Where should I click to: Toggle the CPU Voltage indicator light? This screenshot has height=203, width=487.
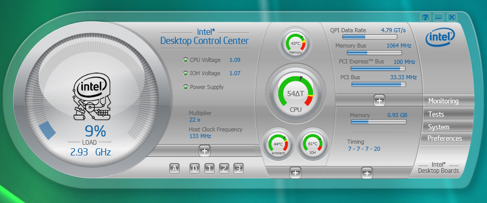(x=186, y=60)
